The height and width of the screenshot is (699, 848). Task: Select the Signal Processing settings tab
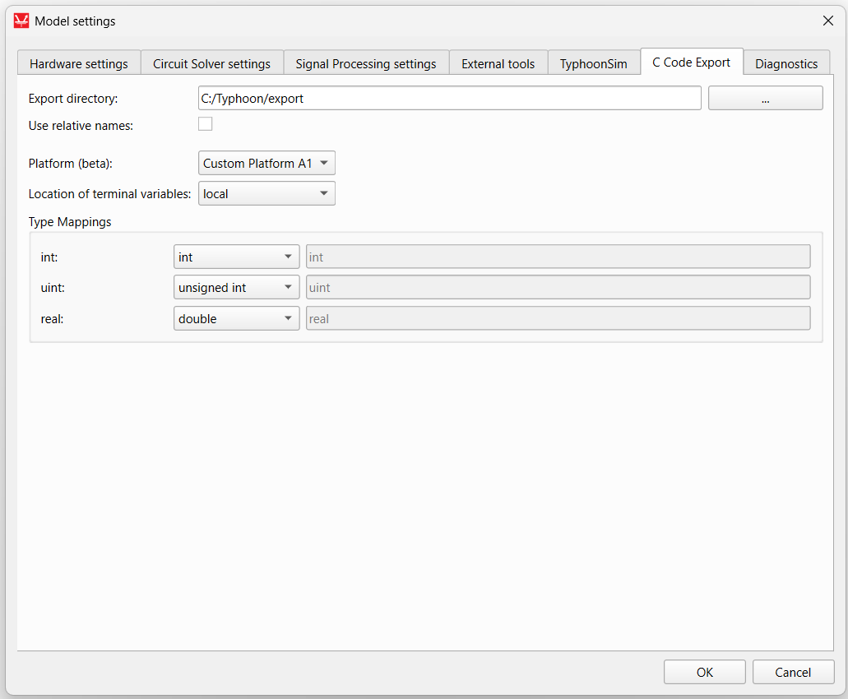(366, 63)
